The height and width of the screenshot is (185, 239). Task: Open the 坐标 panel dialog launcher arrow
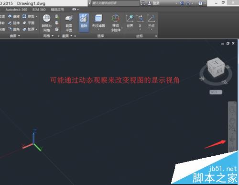point(156,36)
